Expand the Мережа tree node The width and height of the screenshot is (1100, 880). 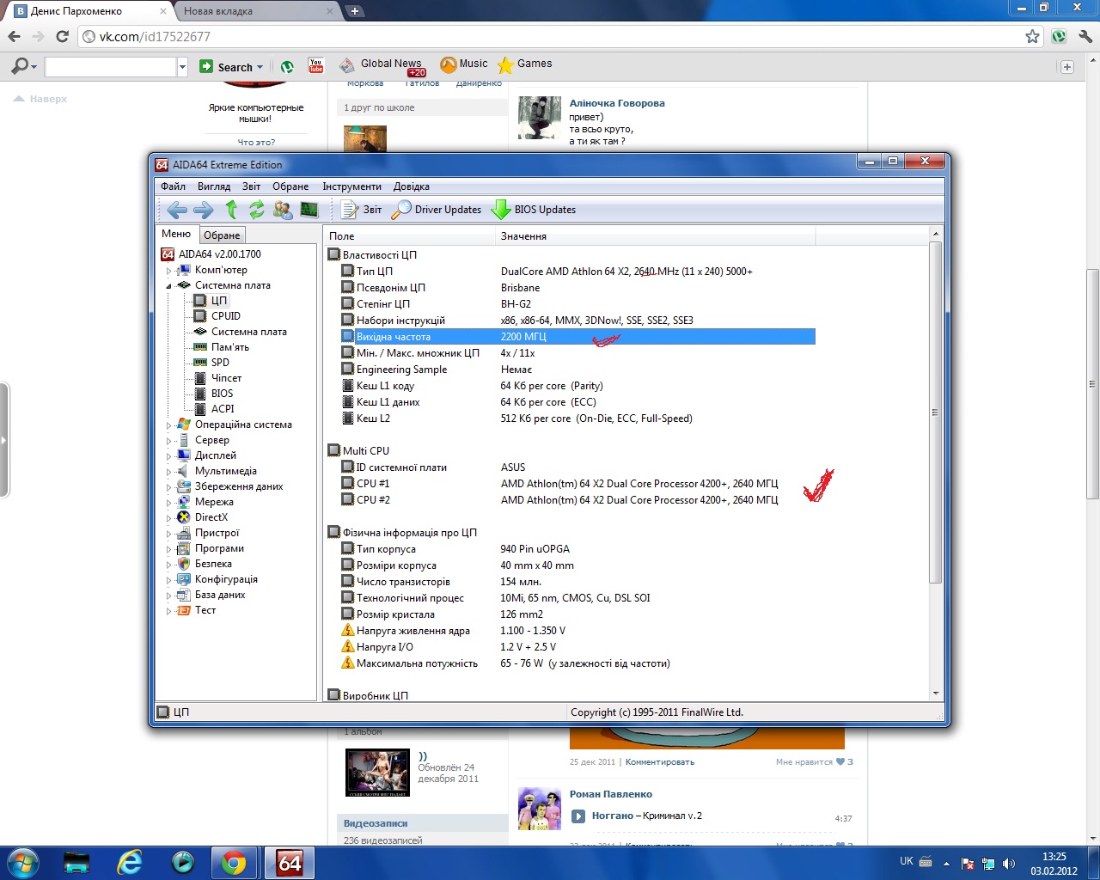pyautogui.click(x=168, y=503)
